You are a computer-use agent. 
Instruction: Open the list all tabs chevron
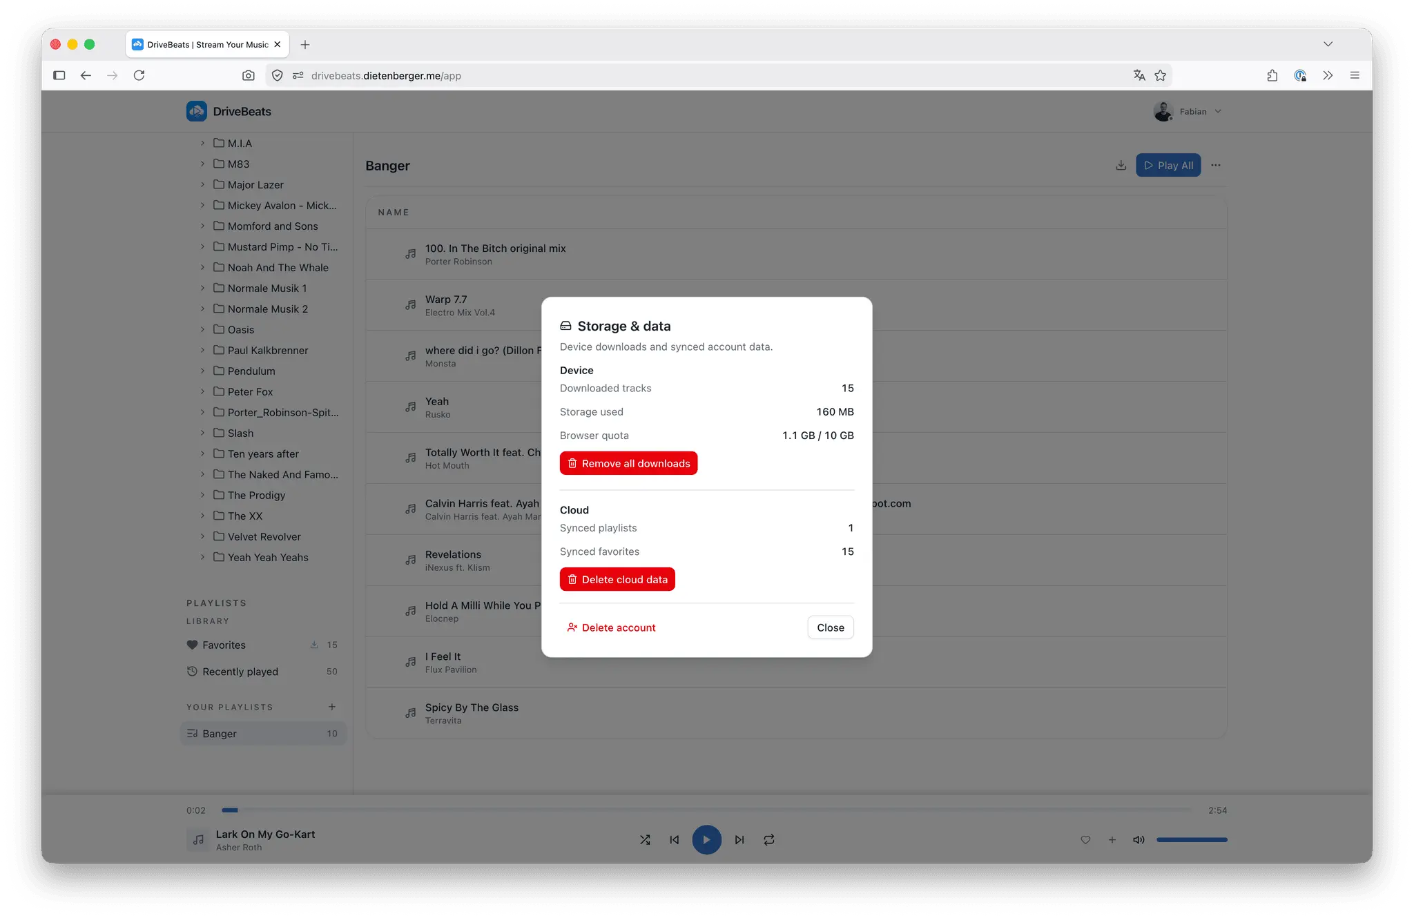[x=1328, y=44]
